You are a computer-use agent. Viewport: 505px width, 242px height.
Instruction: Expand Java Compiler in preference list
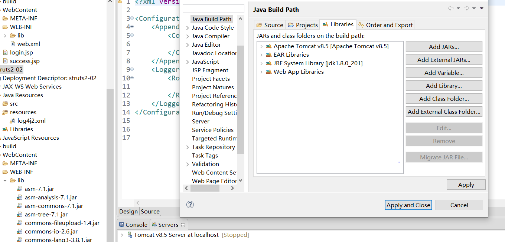point(188,36)
